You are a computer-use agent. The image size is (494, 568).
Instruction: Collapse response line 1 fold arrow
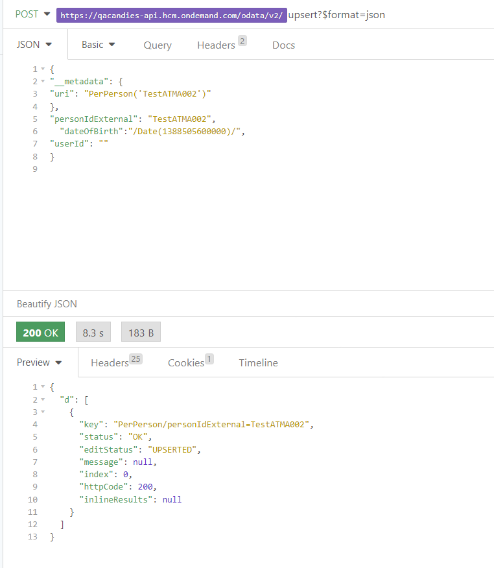(x=43, y=387)
